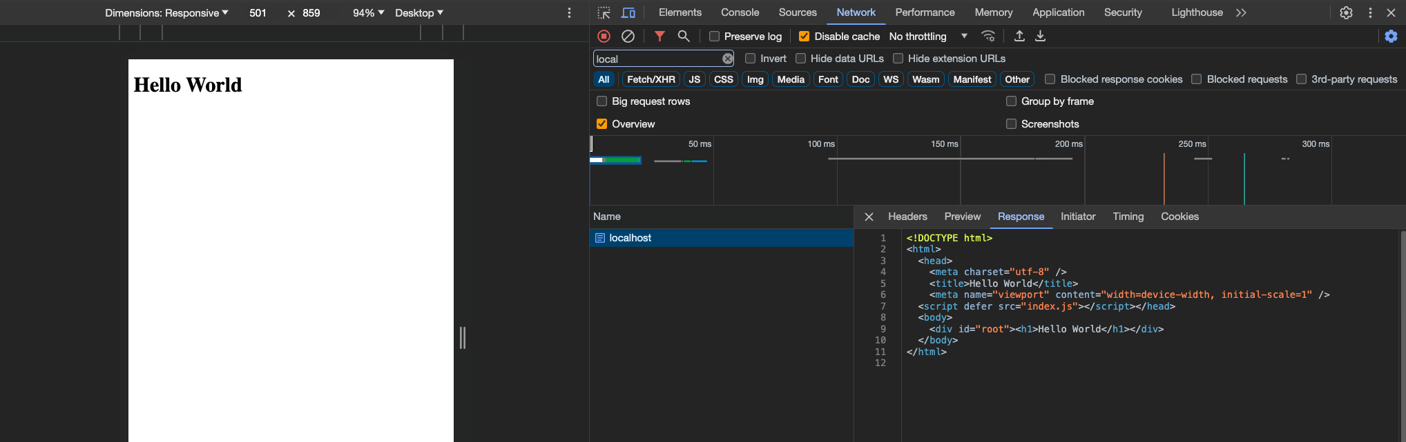Viewport: 1406px width, 442px height.
Task: Open the Lighthouse tab
Action: (1197, 12)
